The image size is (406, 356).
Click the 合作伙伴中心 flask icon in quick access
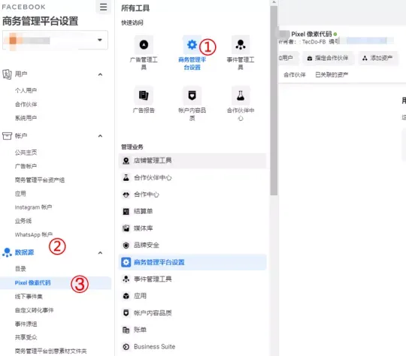241,95
